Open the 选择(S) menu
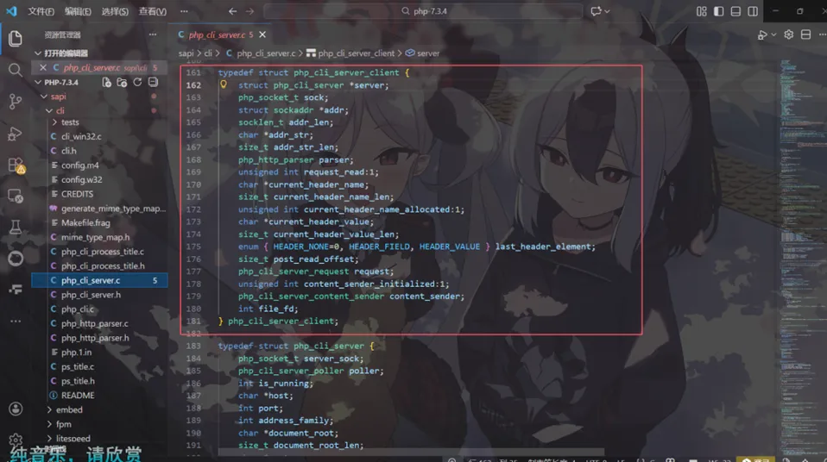 [x=115, y=11]
